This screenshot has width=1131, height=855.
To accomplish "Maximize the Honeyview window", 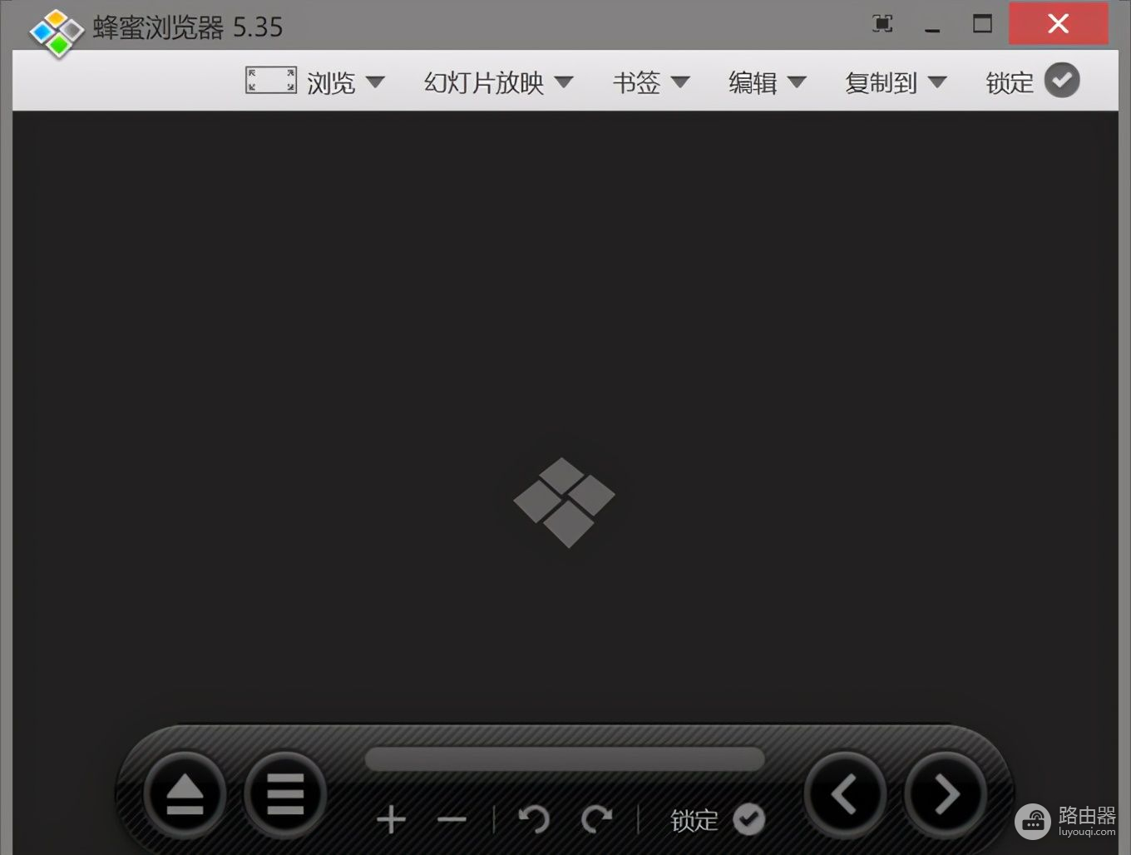I will click(982, 23).
